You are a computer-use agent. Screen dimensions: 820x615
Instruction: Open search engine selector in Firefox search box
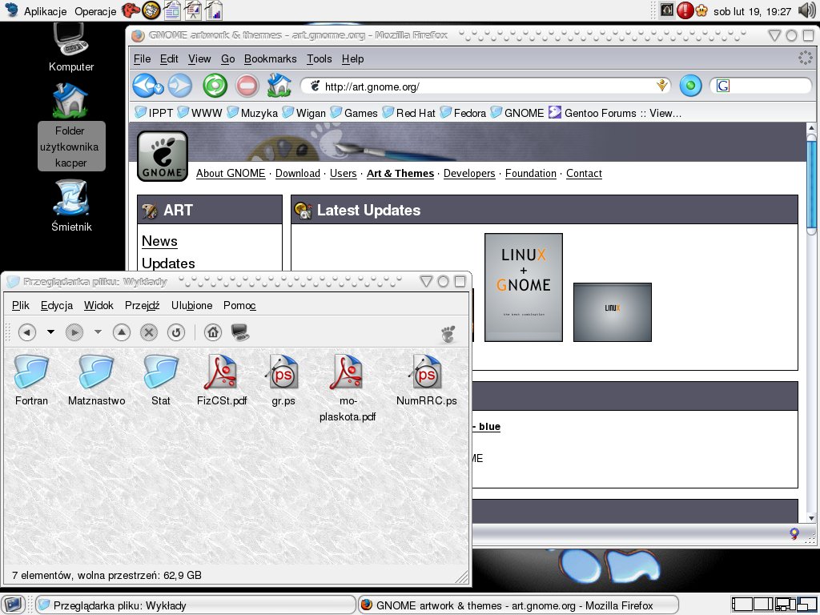click(723, 86)
